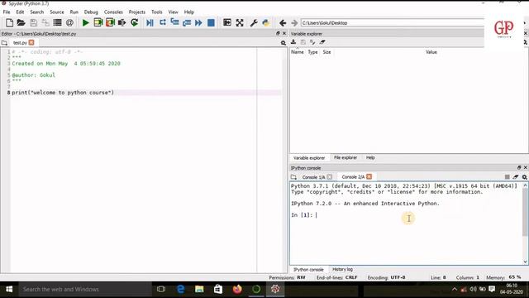Close the Console 2/A tab
Image resolution: width=529 pixels, height=298 pixels.
point(369,176)
